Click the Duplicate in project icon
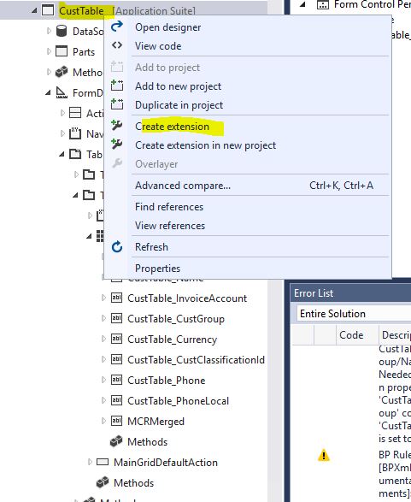411x502 pixels. (x=117, y=104)
